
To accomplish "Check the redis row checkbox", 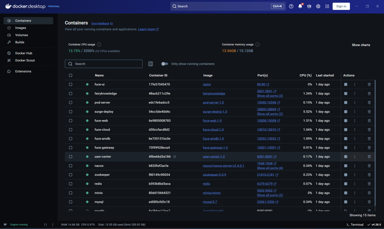I will tap(70, 184).
